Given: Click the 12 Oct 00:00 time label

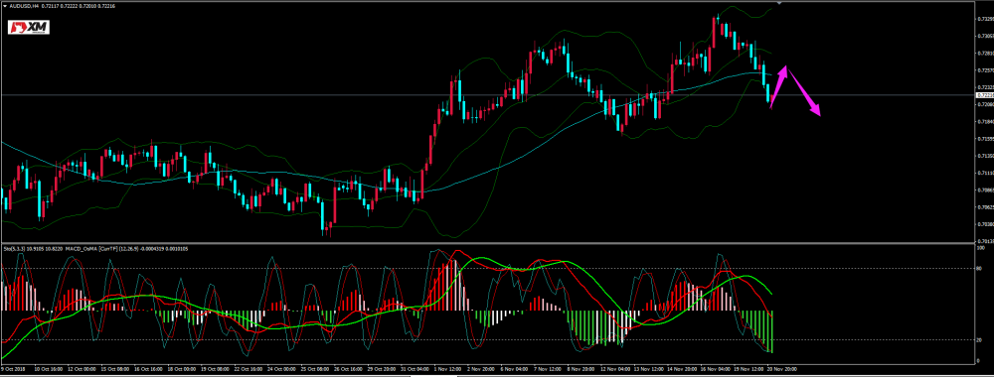Looking at the screenshot, I should tap(82, 369).
